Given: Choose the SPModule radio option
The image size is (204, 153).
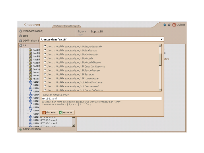Looking at the screenshot, I should [x=45, y=58].
